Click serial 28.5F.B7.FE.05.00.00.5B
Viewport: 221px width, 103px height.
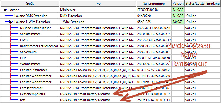tap(154, 58)
